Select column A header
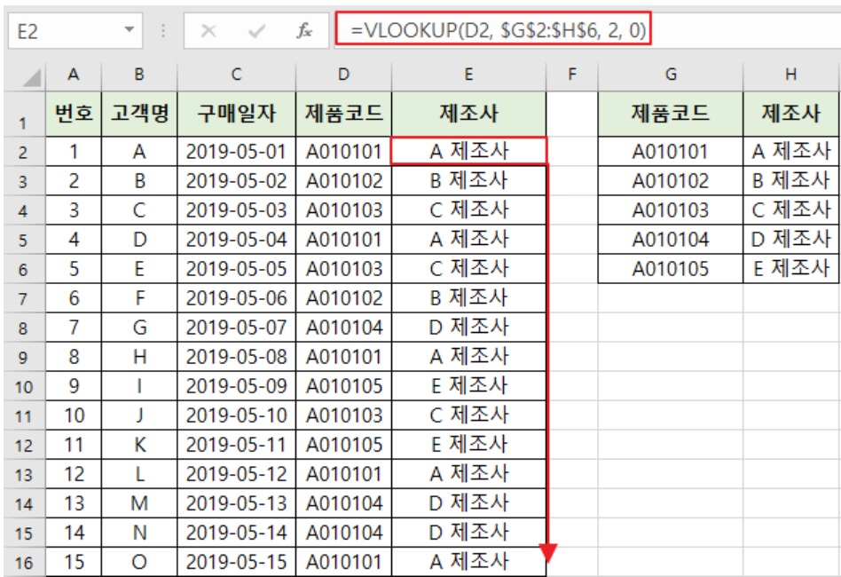The image size is (841, 577). tap(74, 75)
